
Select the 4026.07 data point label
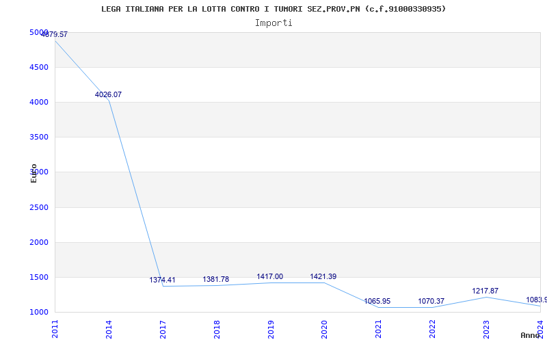[108, 94]
